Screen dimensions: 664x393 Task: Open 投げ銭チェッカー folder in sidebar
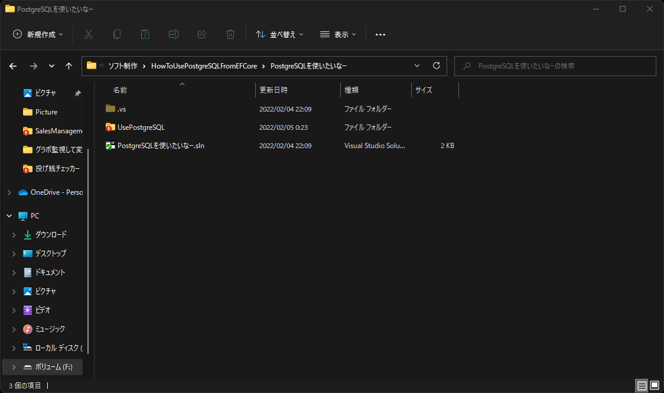[51, 169]
